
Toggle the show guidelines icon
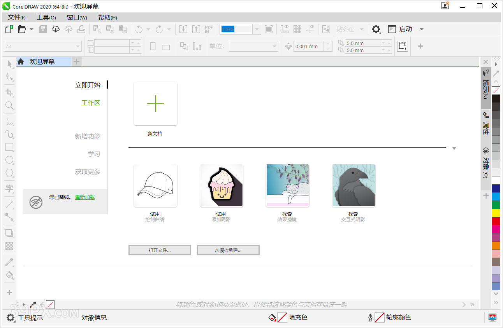click(x=310, y=29)
